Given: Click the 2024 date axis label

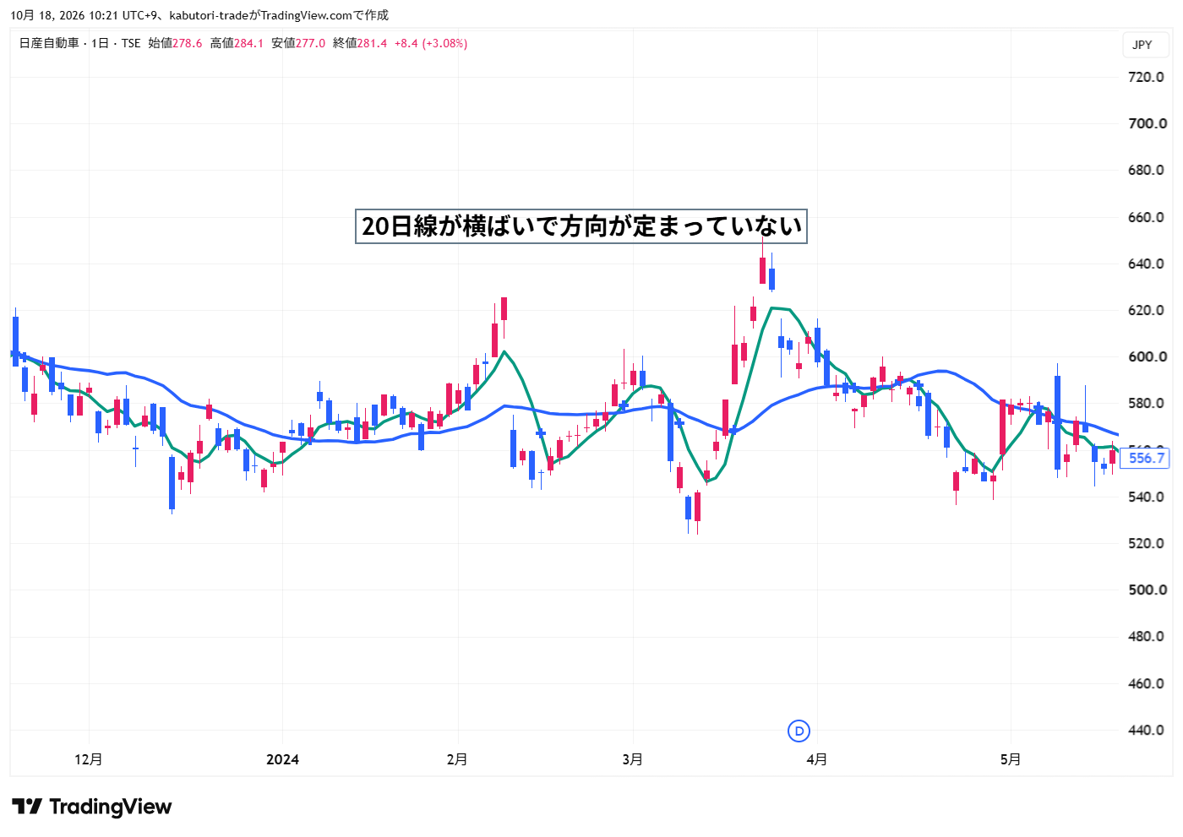Looking at the screenshot, I should click(x=282, y=759).
